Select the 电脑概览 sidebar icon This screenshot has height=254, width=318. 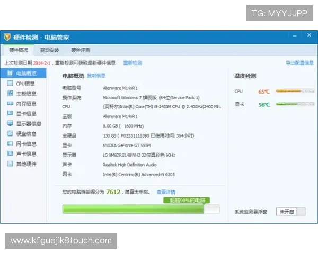point(10,73)
